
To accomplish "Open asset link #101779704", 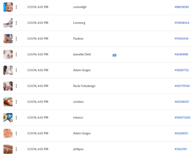I will click(182, 86).
